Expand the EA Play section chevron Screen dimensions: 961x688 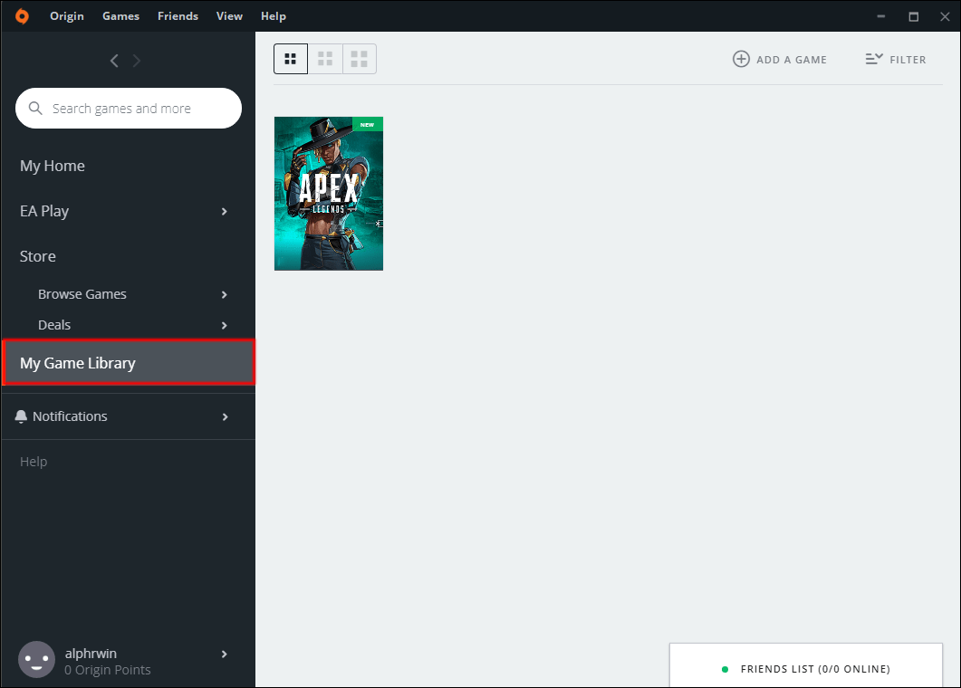coord(223,211)
